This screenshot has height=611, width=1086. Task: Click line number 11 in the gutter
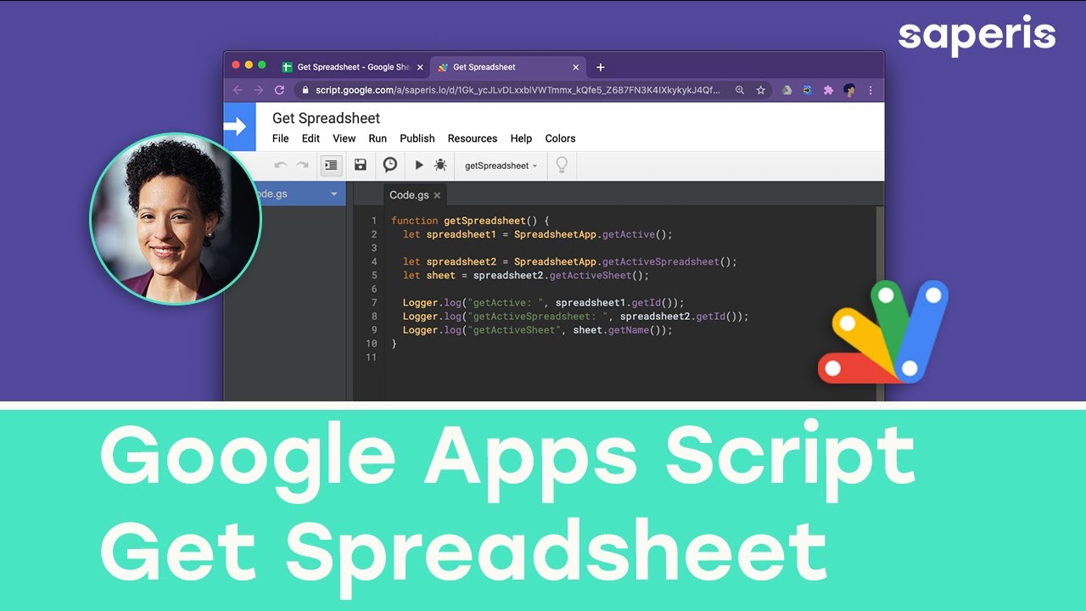click(x=371, y=357)
